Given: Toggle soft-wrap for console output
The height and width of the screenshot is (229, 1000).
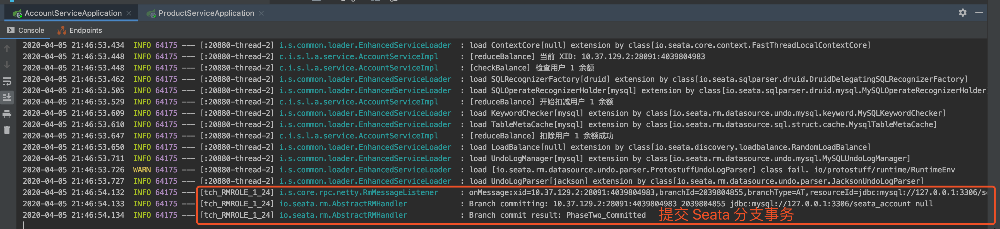Looking at the screenshot, I should [x=7, y=81].
